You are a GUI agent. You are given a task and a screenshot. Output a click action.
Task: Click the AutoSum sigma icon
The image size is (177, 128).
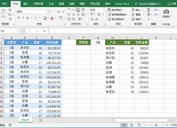coord(149,10)
